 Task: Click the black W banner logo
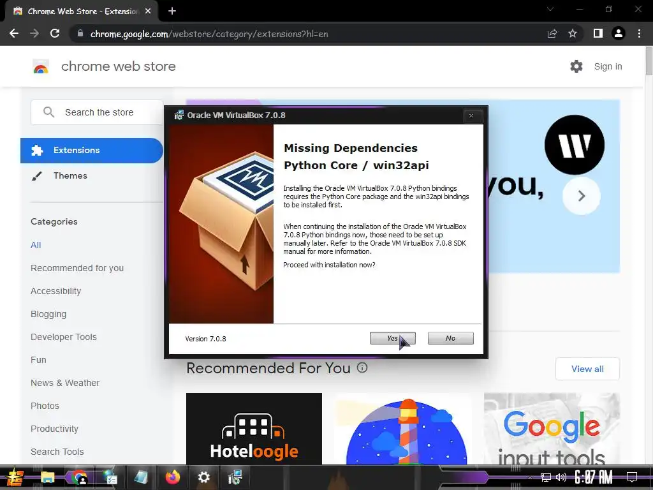[x=575, y=145]
